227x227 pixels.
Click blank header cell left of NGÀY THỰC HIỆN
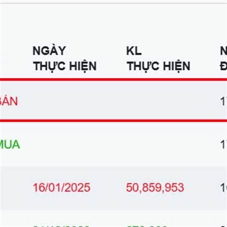[15, 58]
